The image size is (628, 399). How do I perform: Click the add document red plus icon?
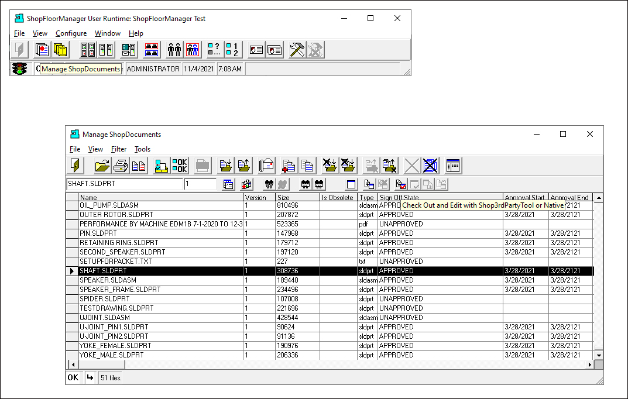point(289,166)
